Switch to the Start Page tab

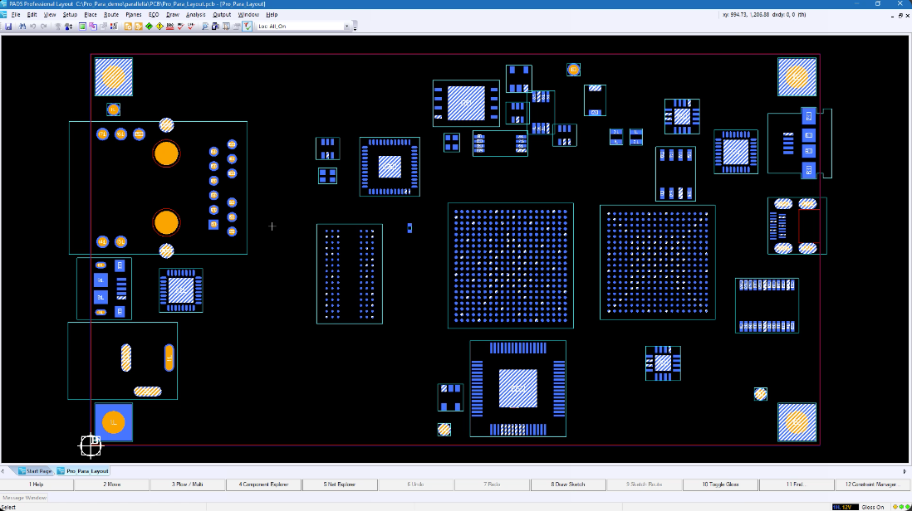coord(37,470)
